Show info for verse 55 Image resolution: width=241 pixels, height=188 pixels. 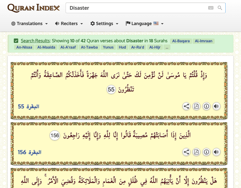pos(206,106)
